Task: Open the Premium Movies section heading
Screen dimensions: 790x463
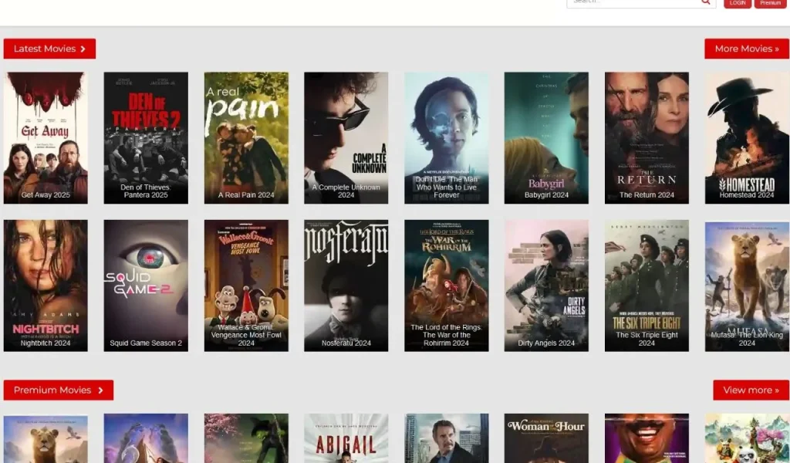Action: (59, 390)
